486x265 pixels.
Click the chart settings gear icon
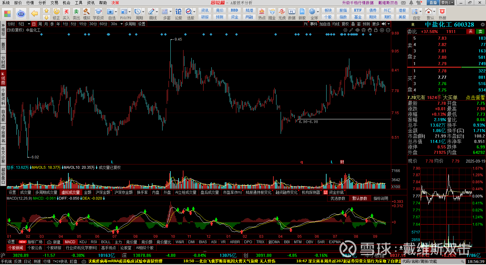click(x=345, y=30)
